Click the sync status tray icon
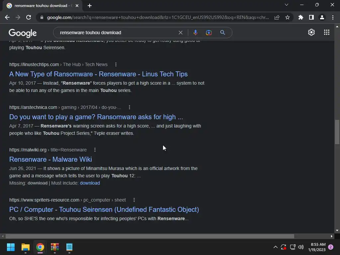This screenshot has height=255, width=340. tap(284, 247)
